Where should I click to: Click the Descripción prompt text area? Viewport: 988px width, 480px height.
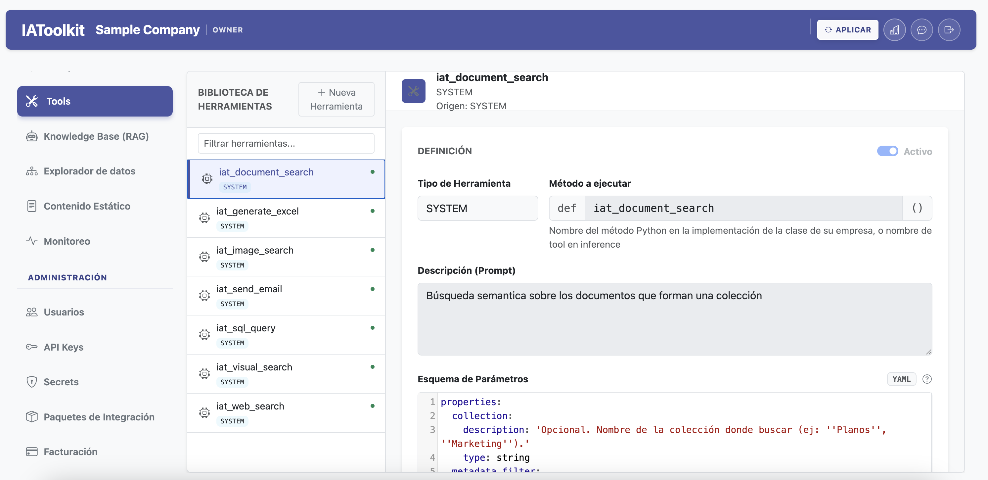tap(674, 319)
